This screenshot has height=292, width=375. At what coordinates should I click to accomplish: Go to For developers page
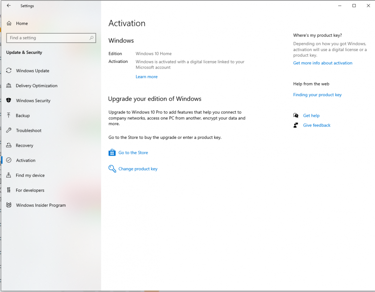30,190
